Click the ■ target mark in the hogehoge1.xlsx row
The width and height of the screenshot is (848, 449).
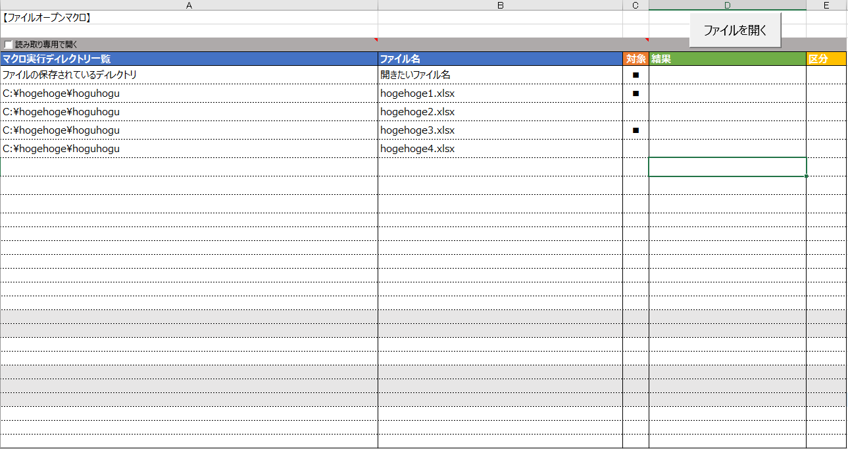(636, 93)
